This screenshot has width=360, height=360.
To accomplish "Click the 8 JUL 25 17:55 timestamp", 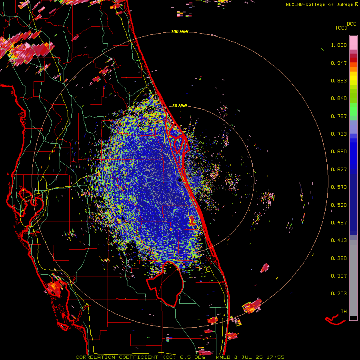I will [259, 357].
